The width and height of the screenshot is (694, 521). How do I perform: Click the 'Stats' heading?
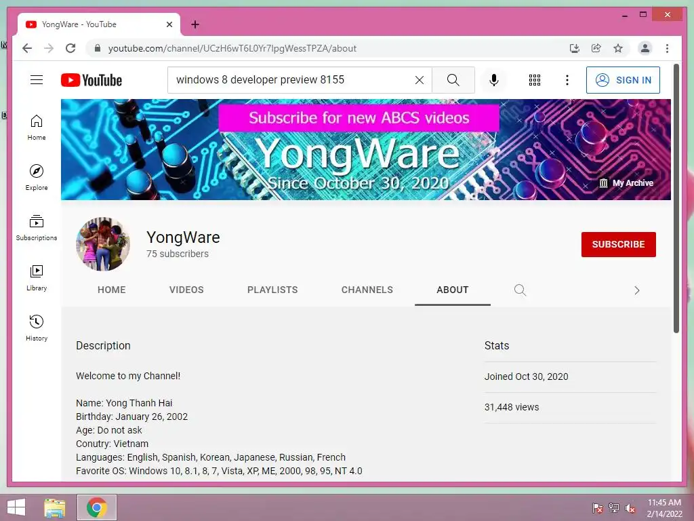coord(497,345)
